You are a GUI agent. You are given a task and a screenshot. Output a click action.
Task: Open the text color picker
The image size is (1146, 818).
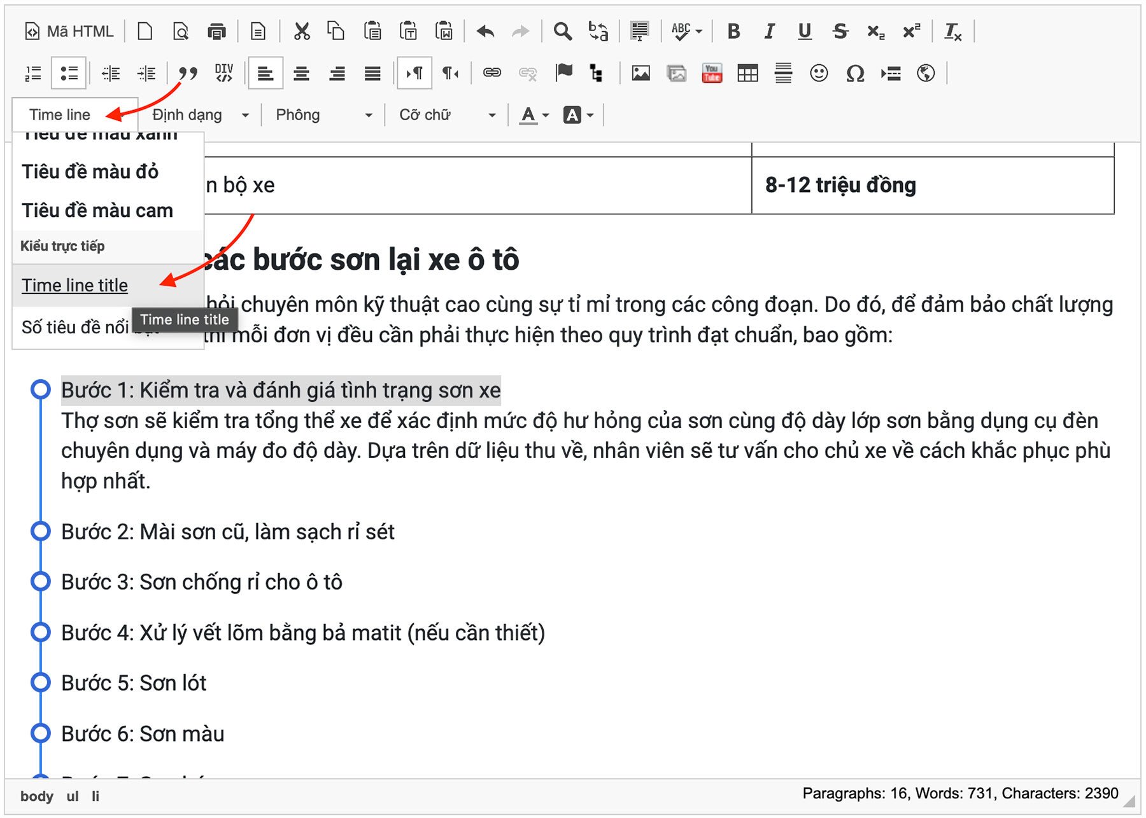528,115
